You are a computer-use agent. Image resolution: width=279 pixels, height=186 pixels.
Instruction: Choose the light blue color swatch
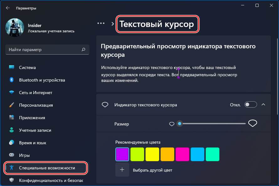pyautogui.click(x=197, y=154)
